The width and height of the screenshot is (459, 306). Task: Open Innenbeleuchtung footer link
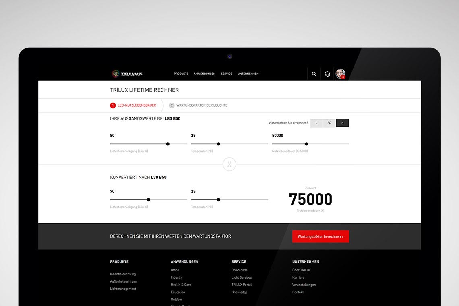(123, 274)
